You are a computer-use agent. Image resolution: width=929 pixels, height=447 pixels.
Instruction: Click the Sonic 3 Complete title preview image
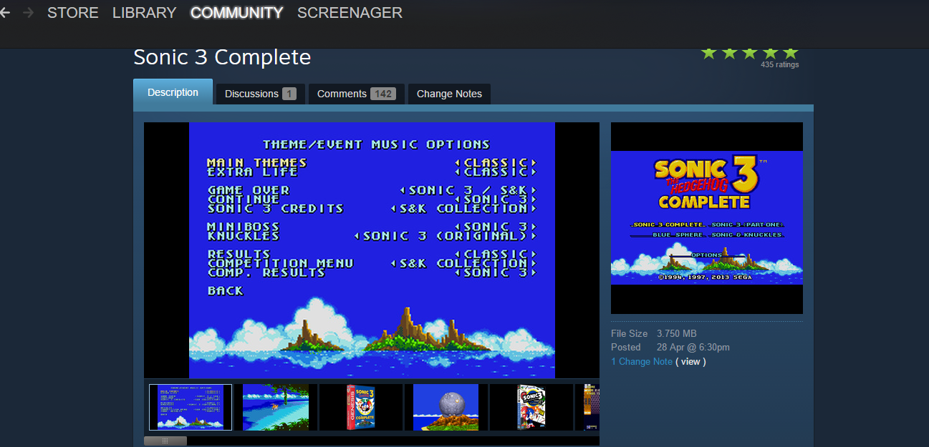pyautogui.click(x=707, y=218)
